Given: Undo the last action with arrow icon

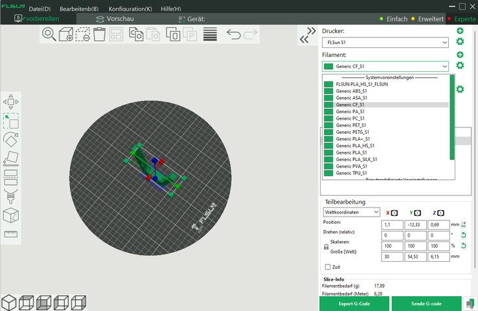Looking at the screenshot, I should click(x=233, y=35).
